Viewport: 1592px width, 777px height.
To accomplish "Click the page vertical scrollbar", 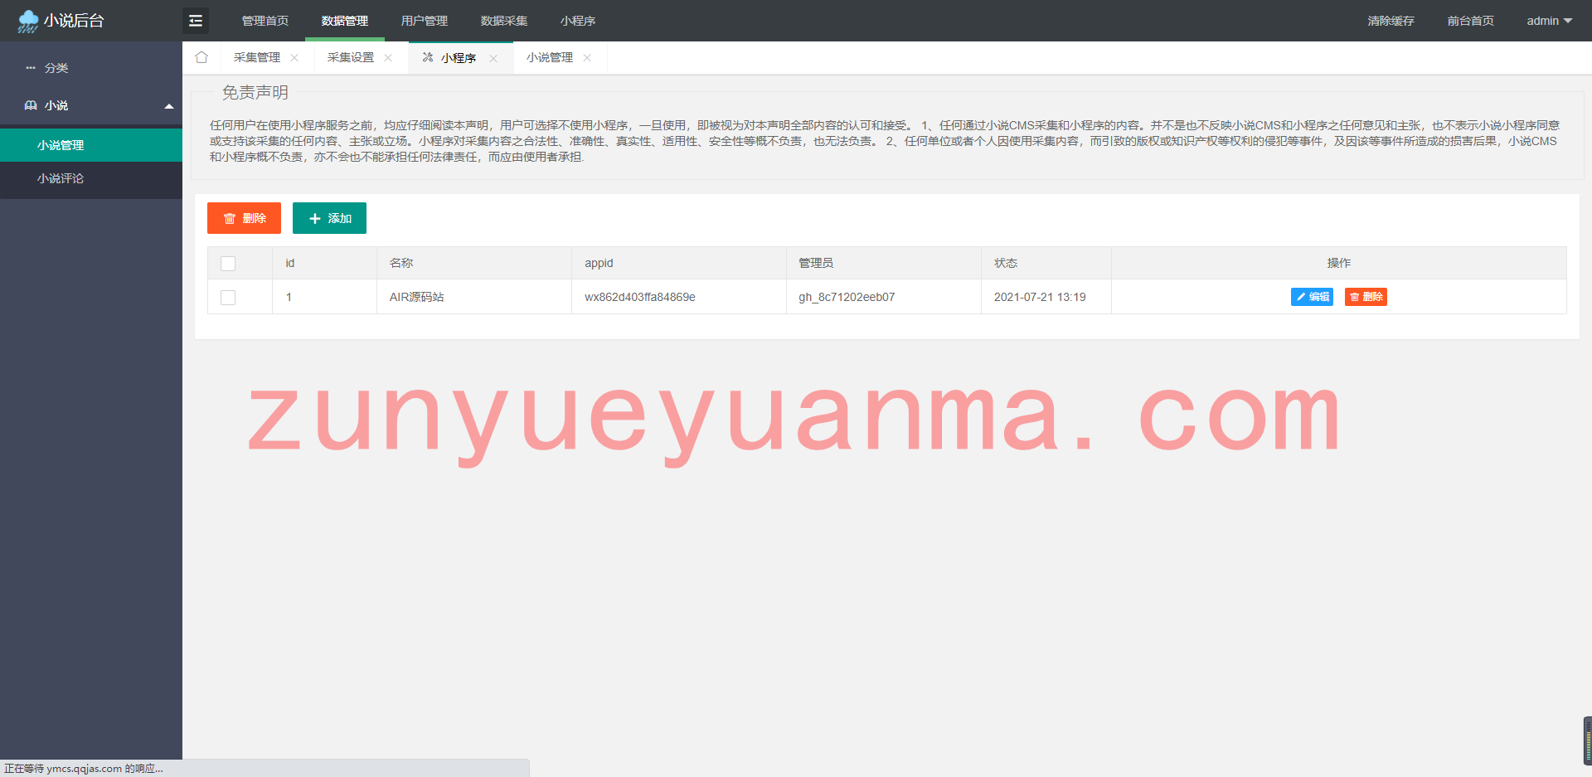I will pyautogui.click(x=1587, y=741).
